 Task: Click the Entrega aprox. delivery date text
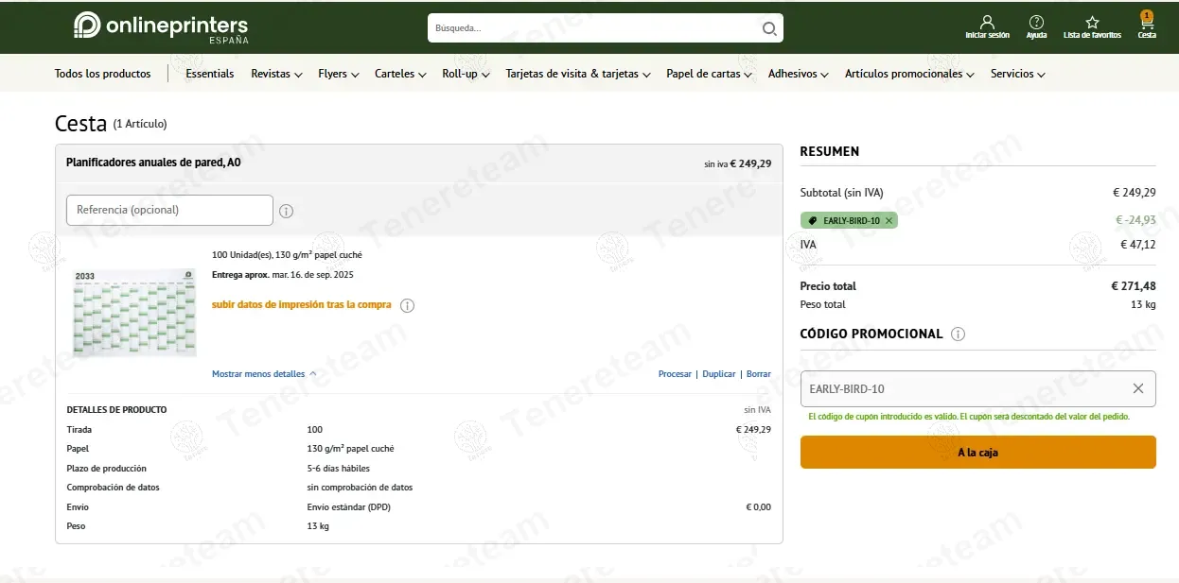(x=283, y=275)
